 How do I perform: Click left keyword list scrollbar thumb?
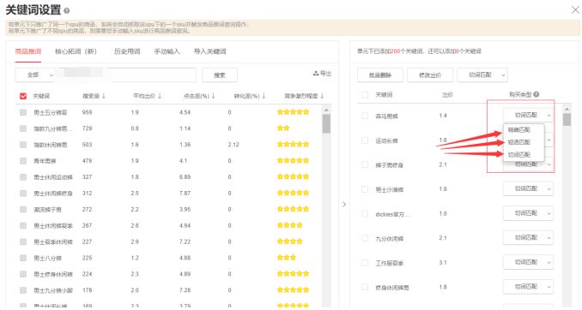[326, 123]
